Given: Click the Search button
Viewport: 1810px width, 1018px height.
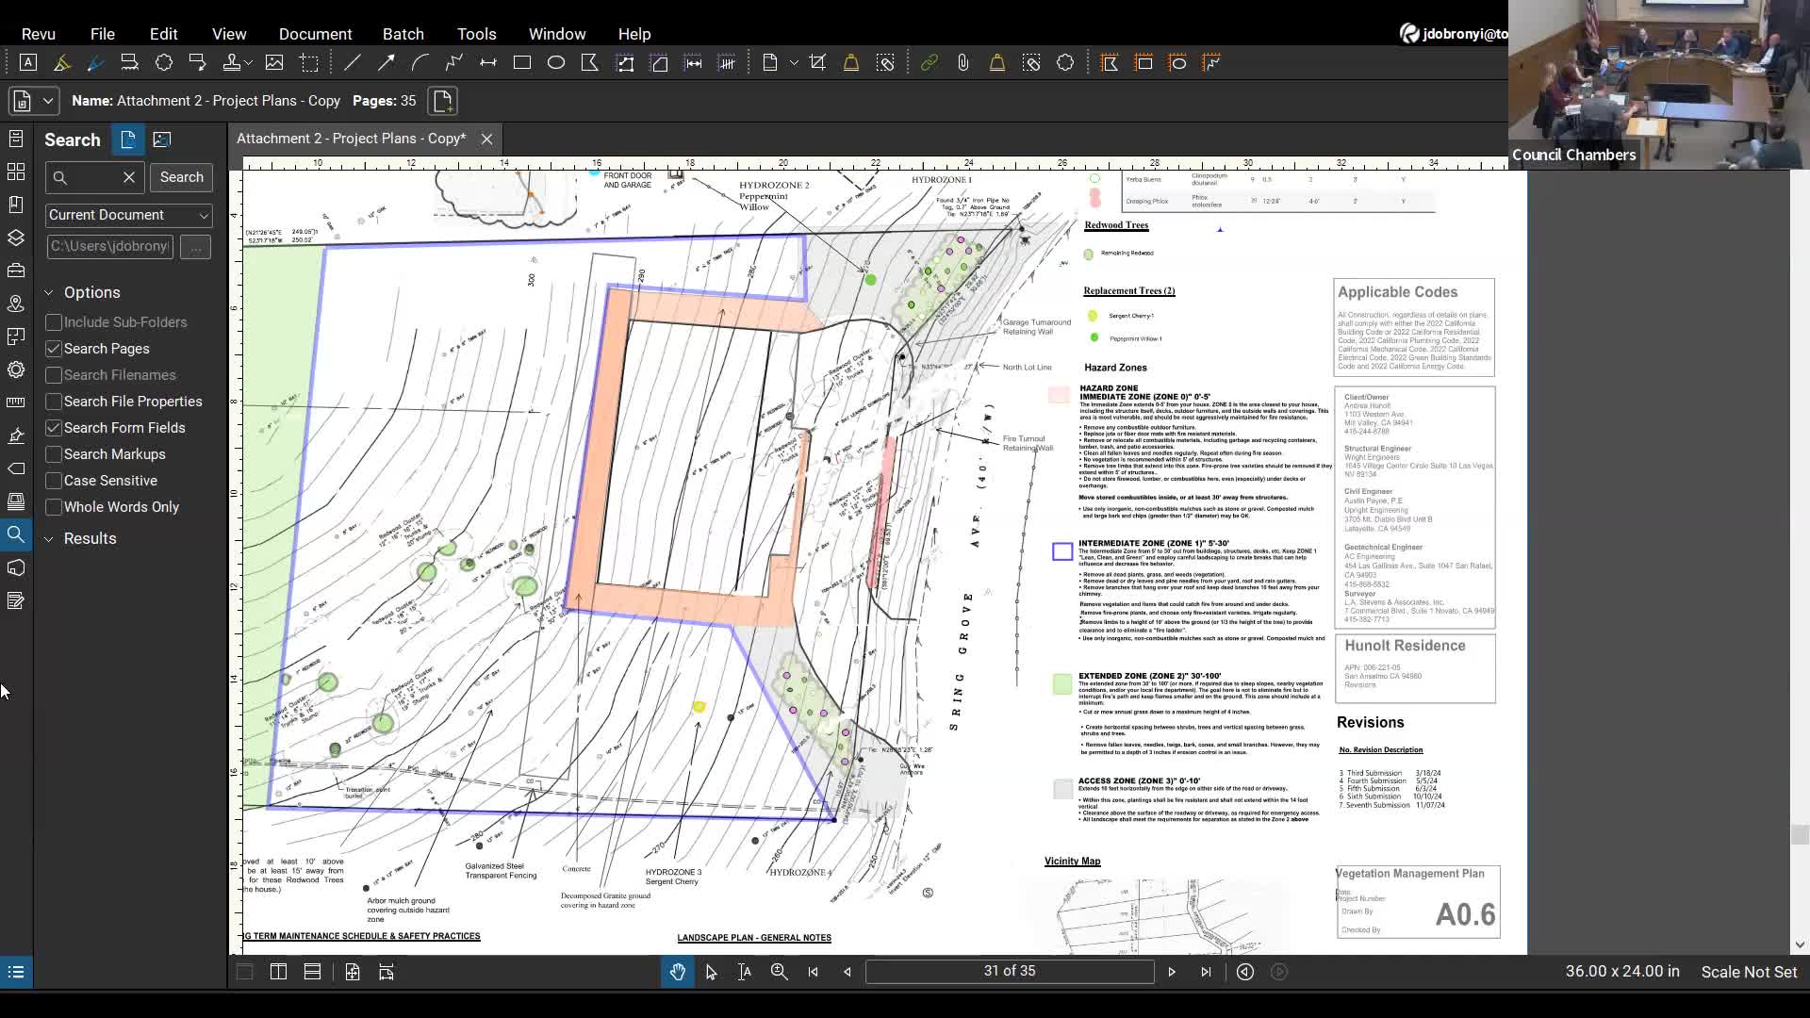Looking at the screenshot, I should 182,177.
